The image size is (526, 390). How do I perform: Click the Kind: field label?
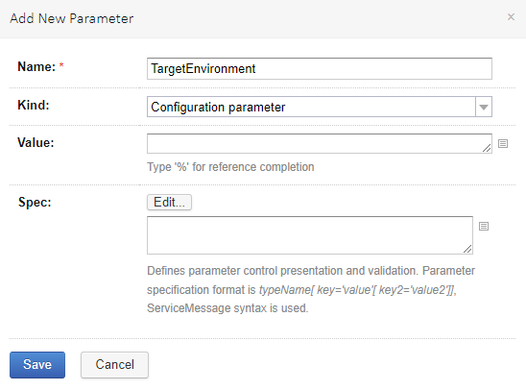point(34,105)
